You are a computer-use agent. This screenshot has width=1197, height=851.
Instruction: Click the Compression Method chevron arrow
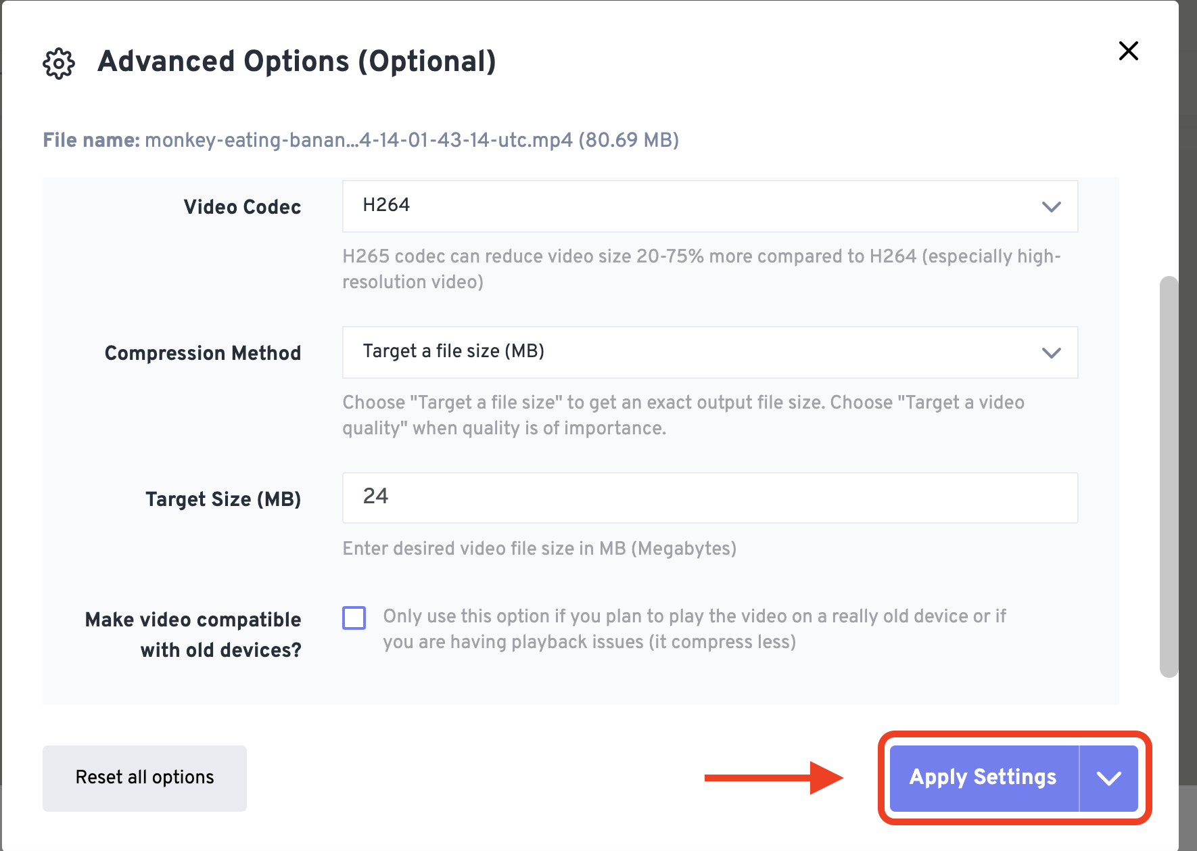(x=1052, y=352)
